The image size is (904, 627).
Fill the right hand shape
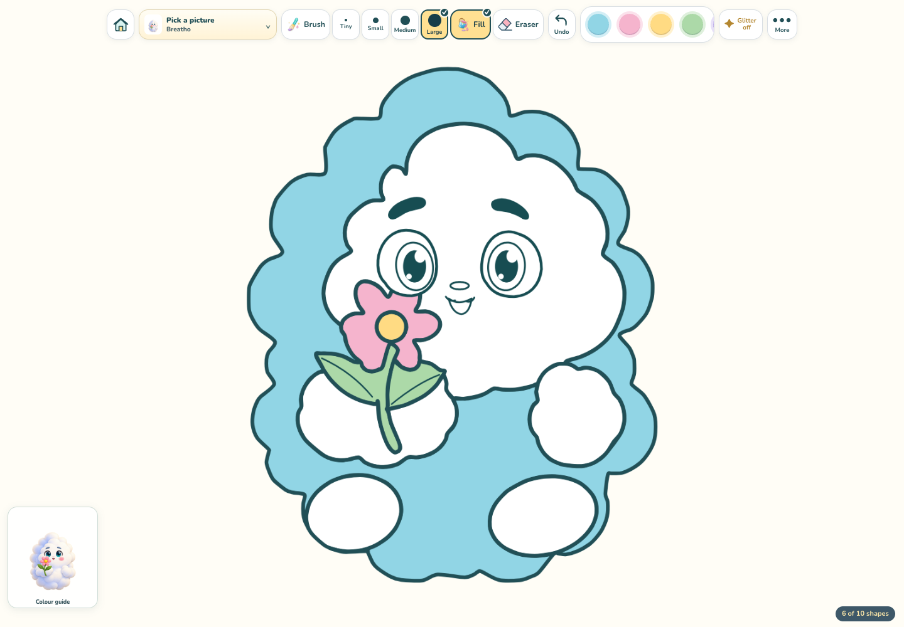point(576,414)
